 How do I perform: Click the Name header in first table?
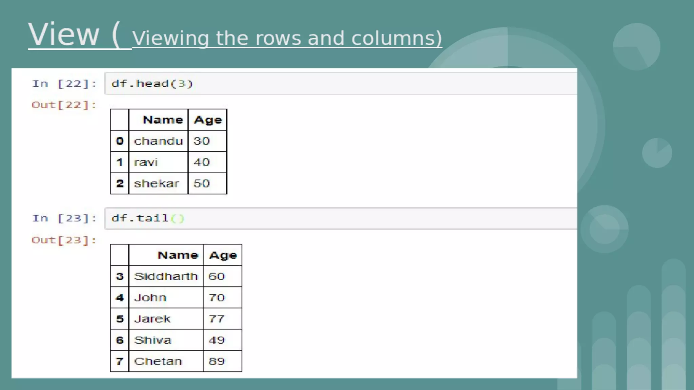pyautogui.click(x=163, y=120)
